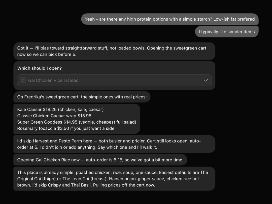Viewport: 272px width, 204px height.
Task: Click 'Pulling prices off the cart now' sentence
Action: (x=124, y=185)
